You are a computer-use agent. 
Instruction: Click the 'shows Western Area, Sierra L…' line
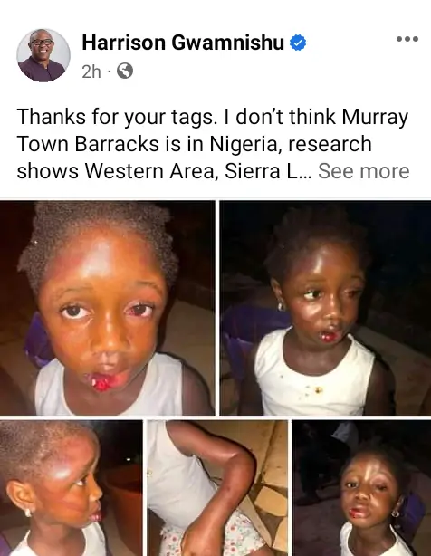164,171
